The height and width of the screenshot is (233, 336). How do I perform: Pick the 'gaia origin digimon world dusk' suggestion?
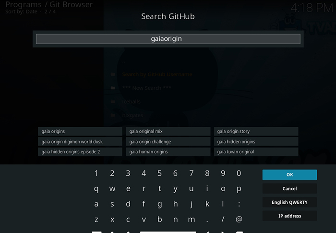point(80,142)
